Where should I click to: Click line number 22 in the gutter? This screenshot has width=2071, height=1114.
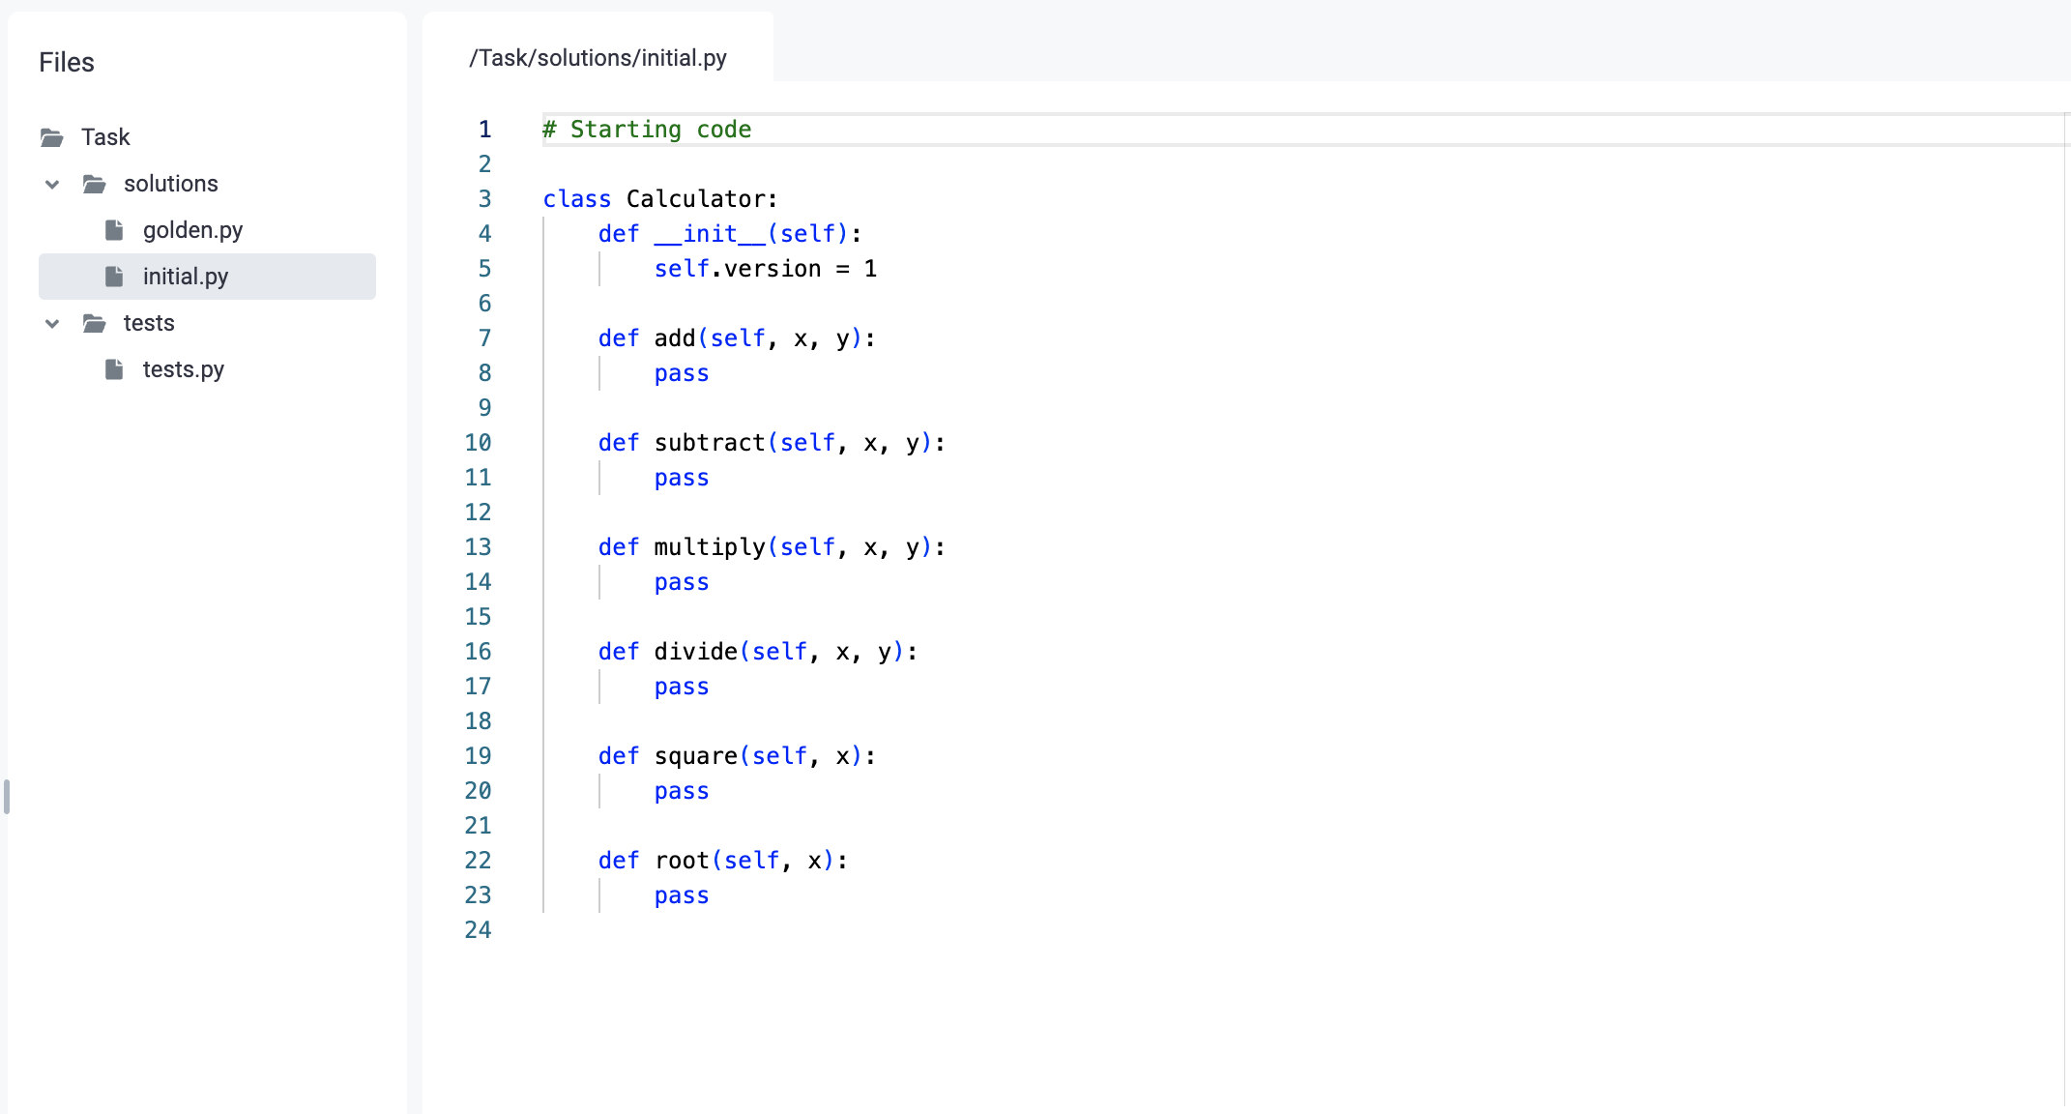[478, 861]
